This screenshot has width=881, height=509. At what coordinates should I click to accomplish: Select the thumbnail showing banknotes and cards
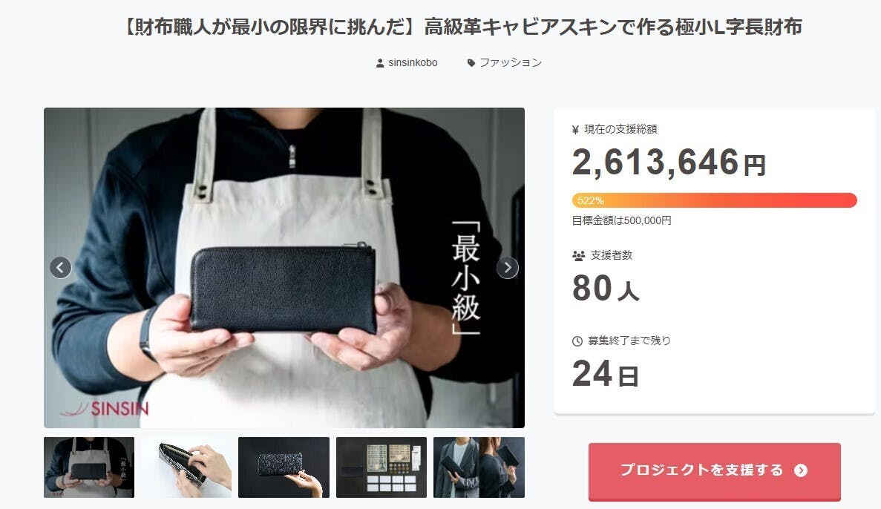tap(381, 467)
